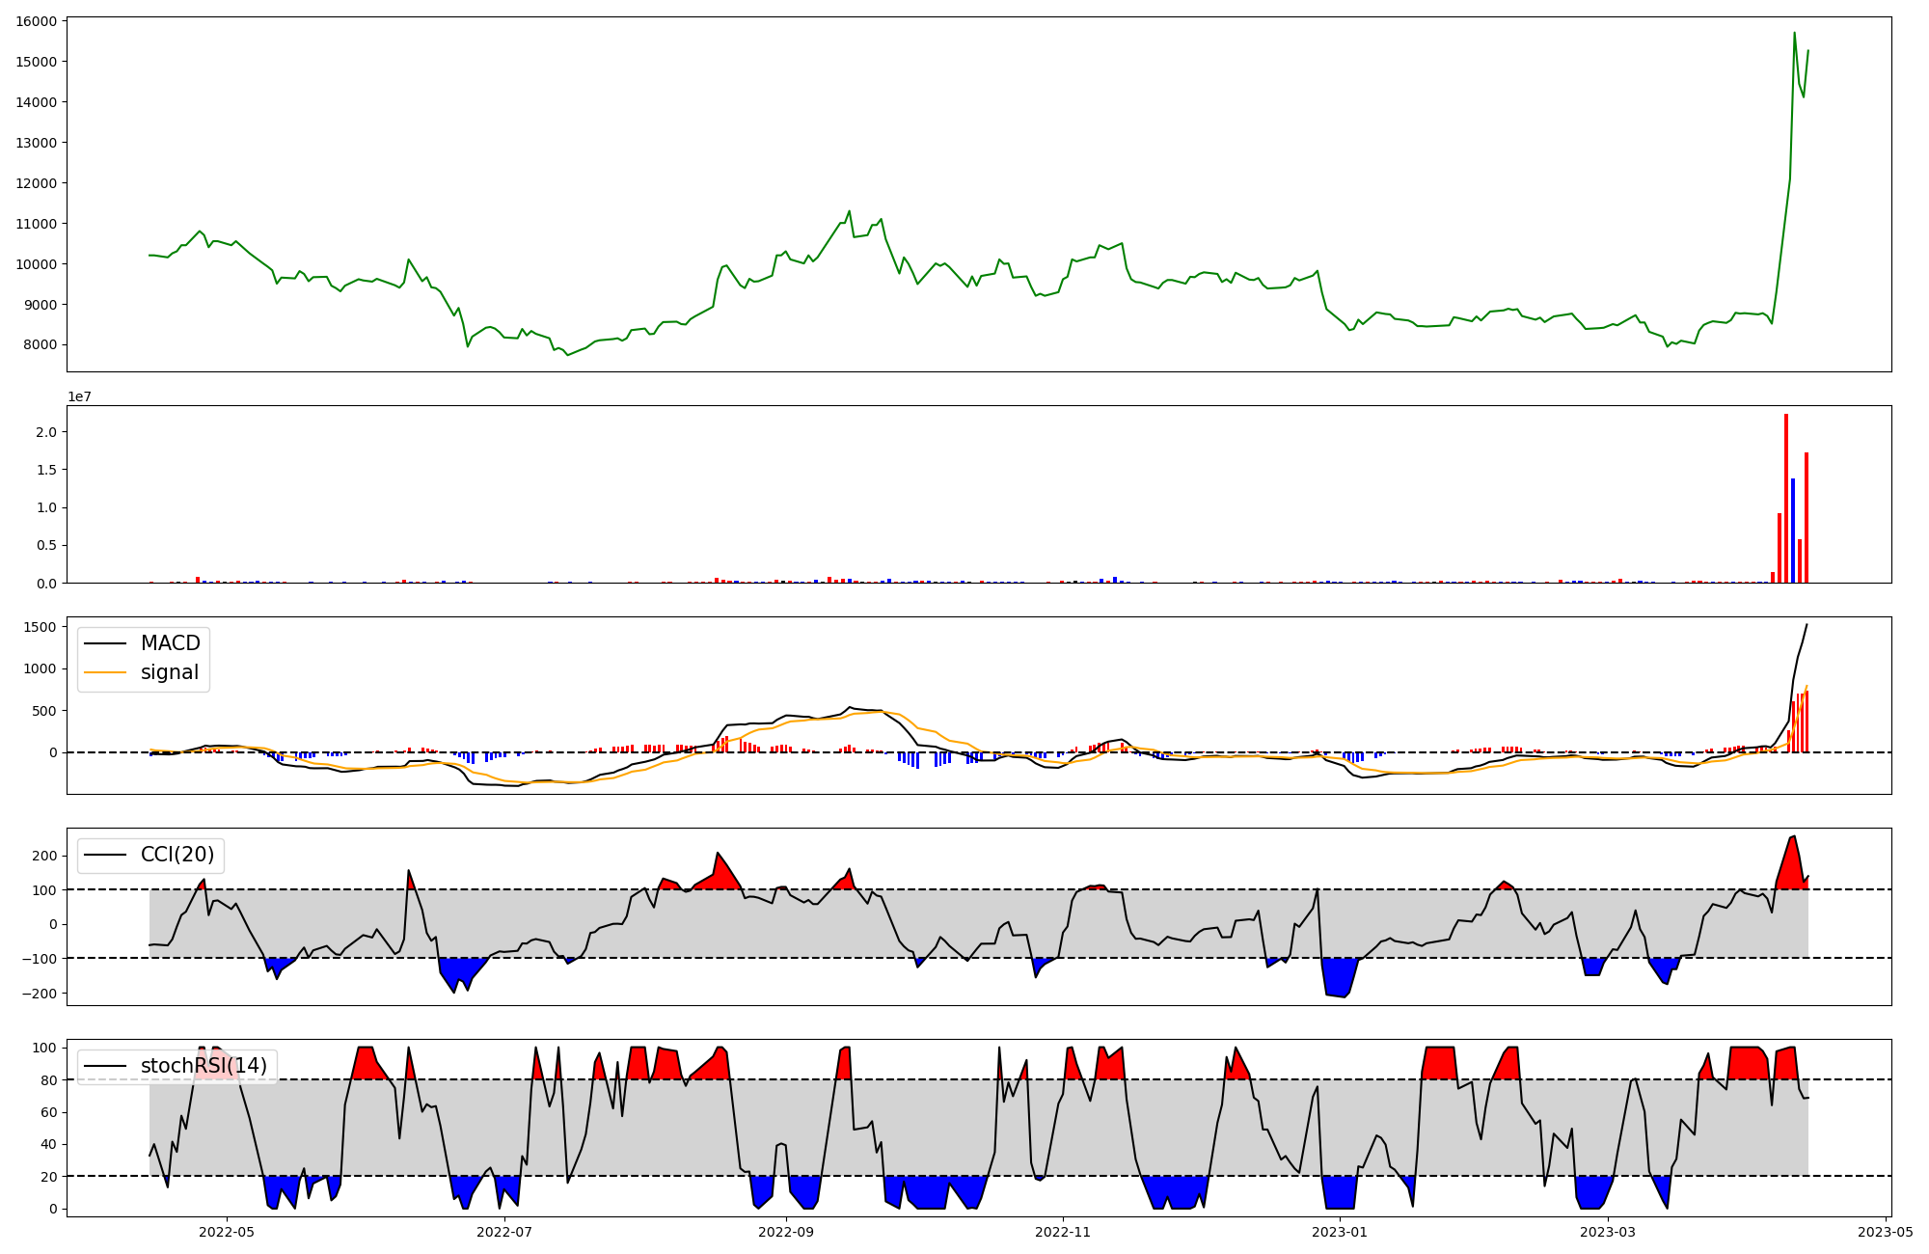Click the 2022-09 x-axis date label

[x=786, y=1231]
